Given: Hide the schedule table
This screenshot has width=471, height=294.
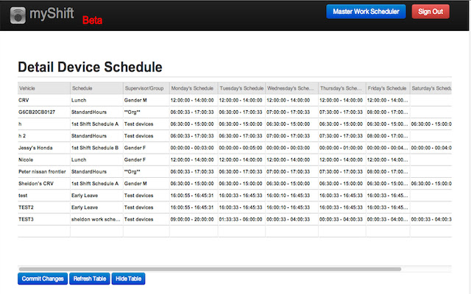Looking at the screenshot, I should coord(128,279).
